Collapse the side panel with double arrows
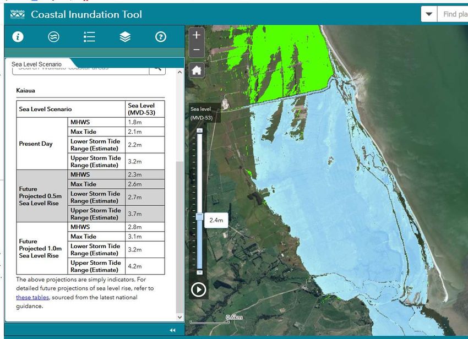 pos(172,330)
